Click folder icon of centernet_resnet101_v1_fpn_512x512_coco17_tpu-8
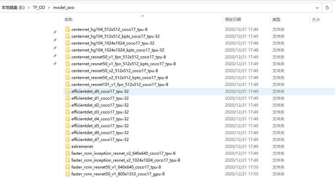 click(x=67, y=84)
